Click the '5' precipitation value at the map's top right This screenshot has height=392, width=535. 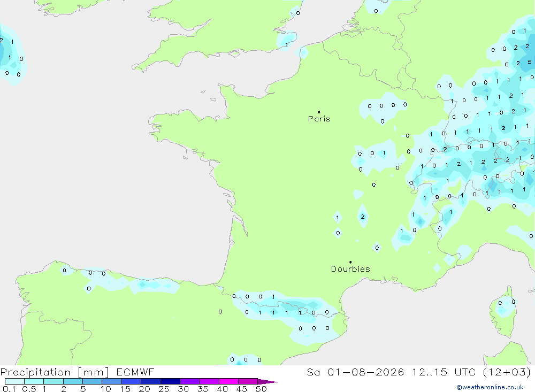[529, 62]
